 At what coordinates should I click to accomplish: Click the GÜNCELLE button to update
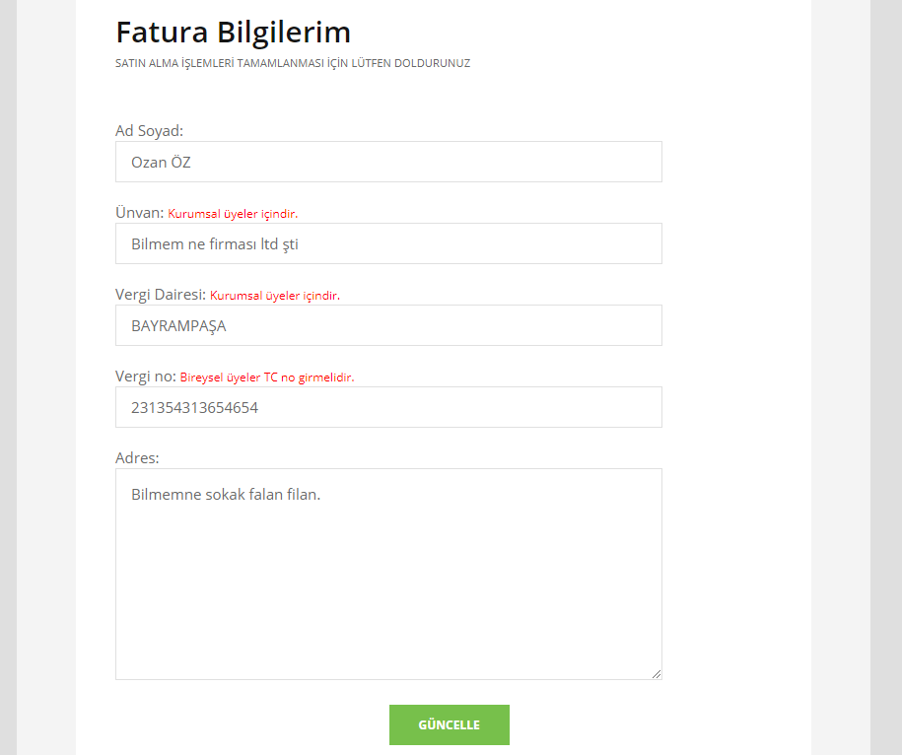pyautogui.click(x=449, y=724)
